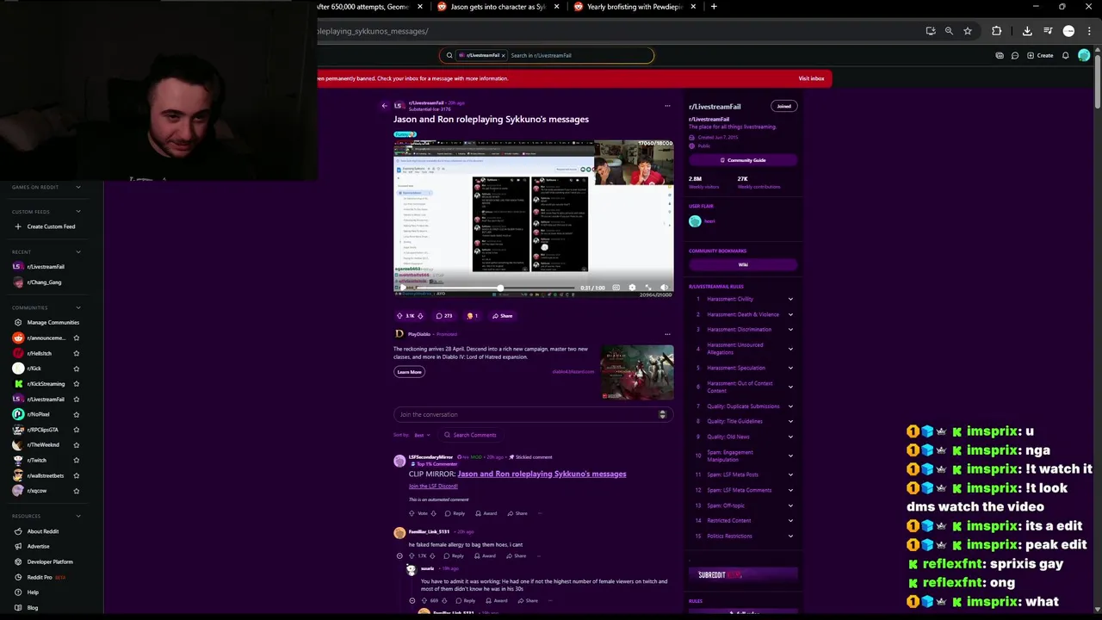Collapse the Resources sidebar section

(x=78, y=516)
